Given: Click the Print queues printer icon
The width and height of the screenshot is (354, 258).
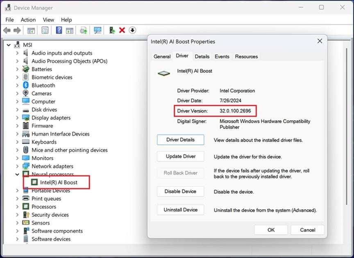Looking at the screenshot, I should [26, 199].
